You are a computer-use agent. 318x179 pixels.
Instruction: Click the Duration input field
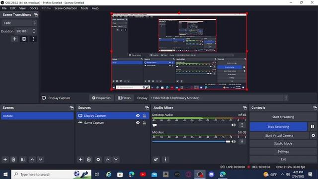click(x=23, y=31)
